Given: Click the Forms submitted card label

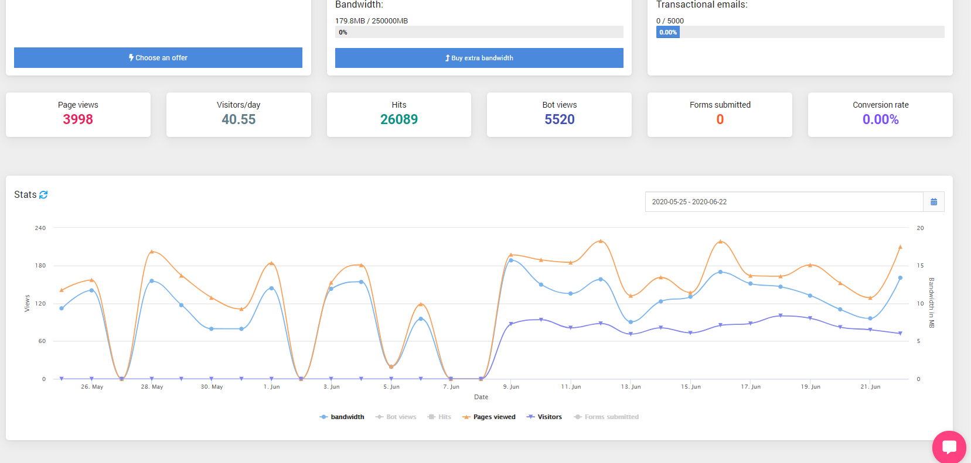Looking at the screenshot, I should (720, 105).
